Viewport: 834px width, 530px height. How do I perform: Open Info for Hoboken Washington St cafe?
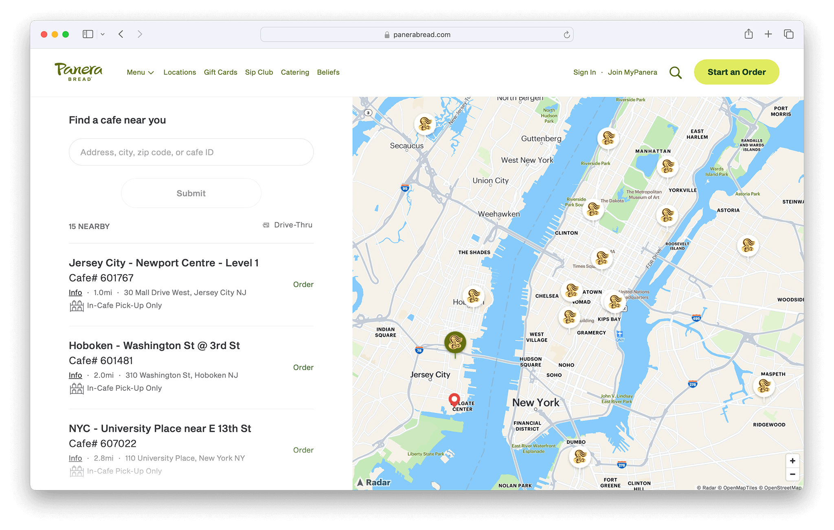(75, 375)
